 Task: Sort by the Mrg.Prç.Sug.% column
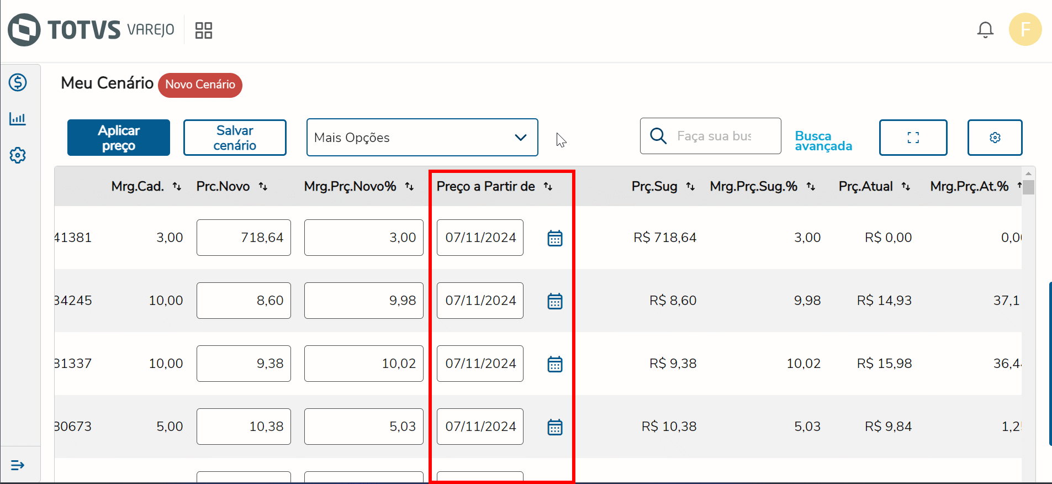(x=811, y=187)
